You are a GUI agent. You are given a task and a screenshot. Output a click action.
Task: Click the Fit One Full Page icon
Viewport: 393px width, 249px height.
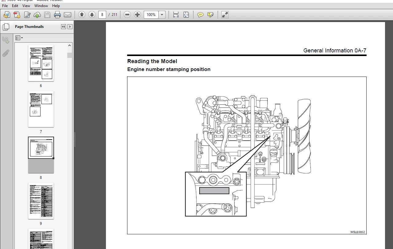[x=186, y=15]
